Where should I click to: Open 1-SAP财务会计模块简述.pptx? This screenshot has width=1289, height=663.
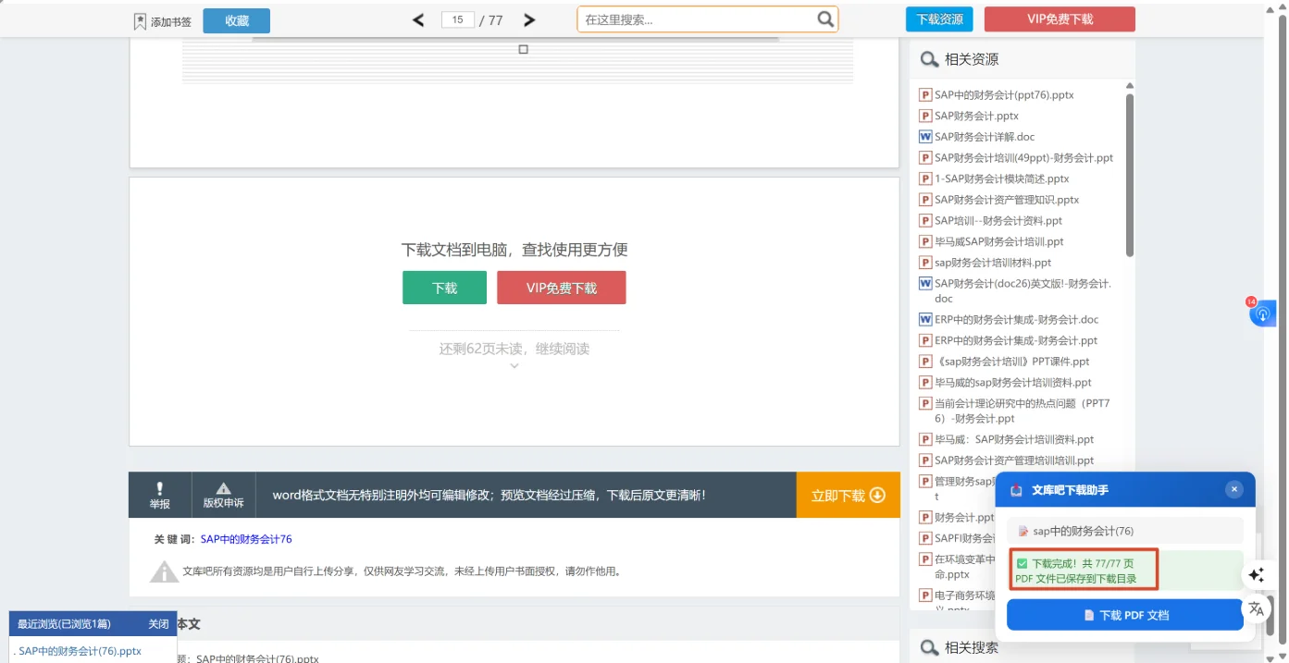tap(1001, 179)
